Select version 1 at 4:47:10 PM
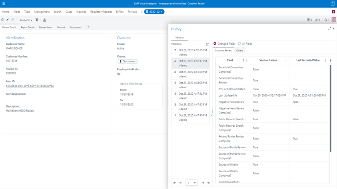This screenshot has width=337, height=189. [x=190, y=117]
